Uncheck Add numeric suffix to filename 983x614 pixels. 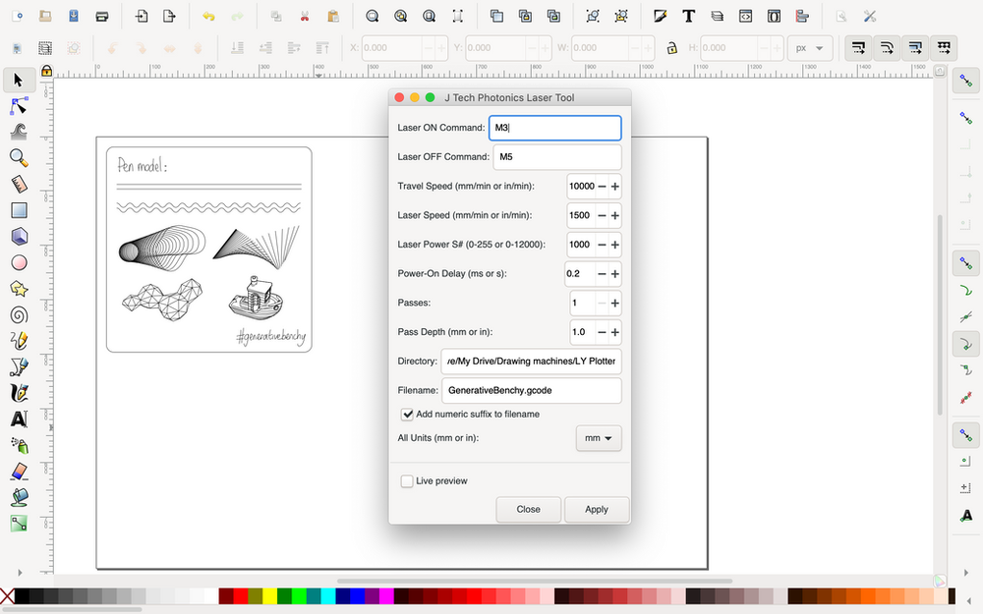click(408, 414)
